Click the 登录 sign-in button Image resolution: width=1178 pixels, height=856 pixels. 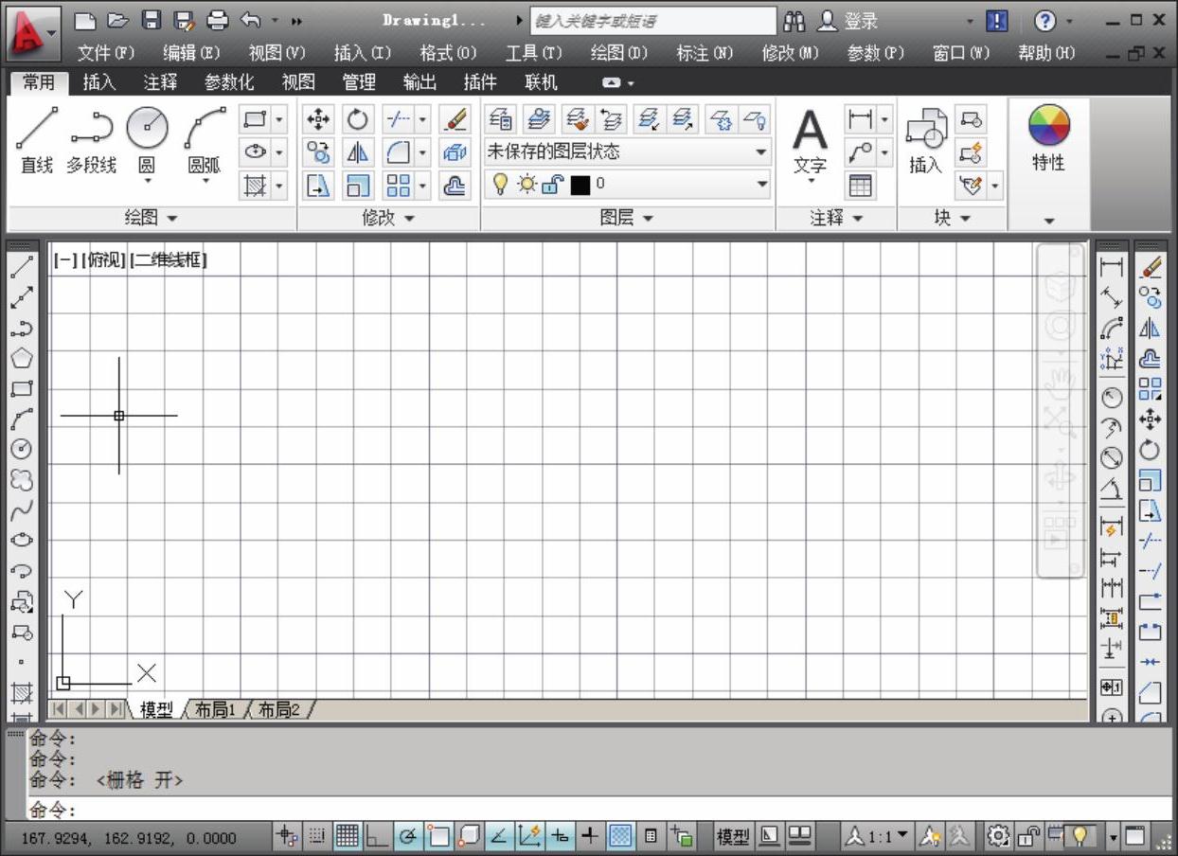pos(849,21)
